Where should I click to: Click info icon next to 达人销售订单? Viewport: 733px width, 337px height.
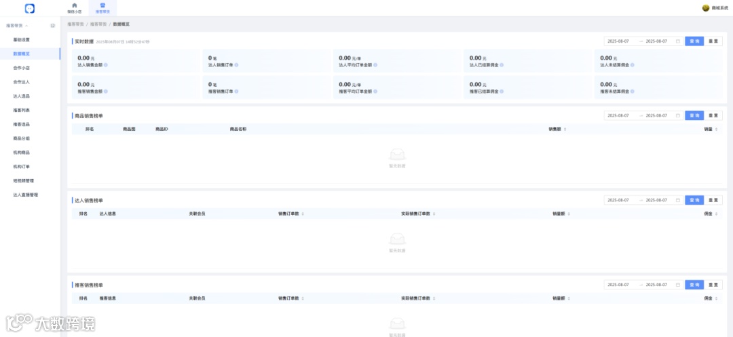pyautogui.click(x=237, y=65)
